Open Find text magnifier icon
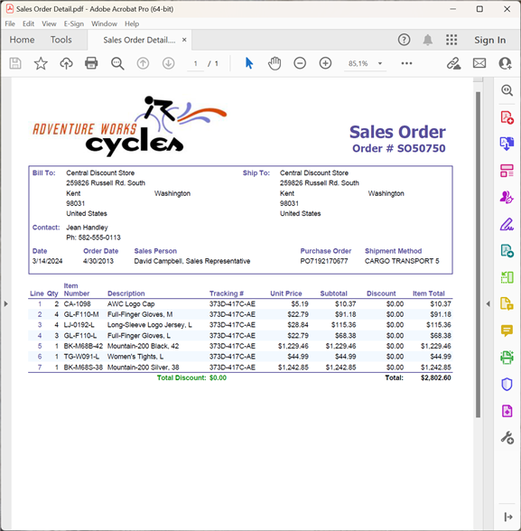The width and height of the screenshot is (521, 531). coord(117,63)
